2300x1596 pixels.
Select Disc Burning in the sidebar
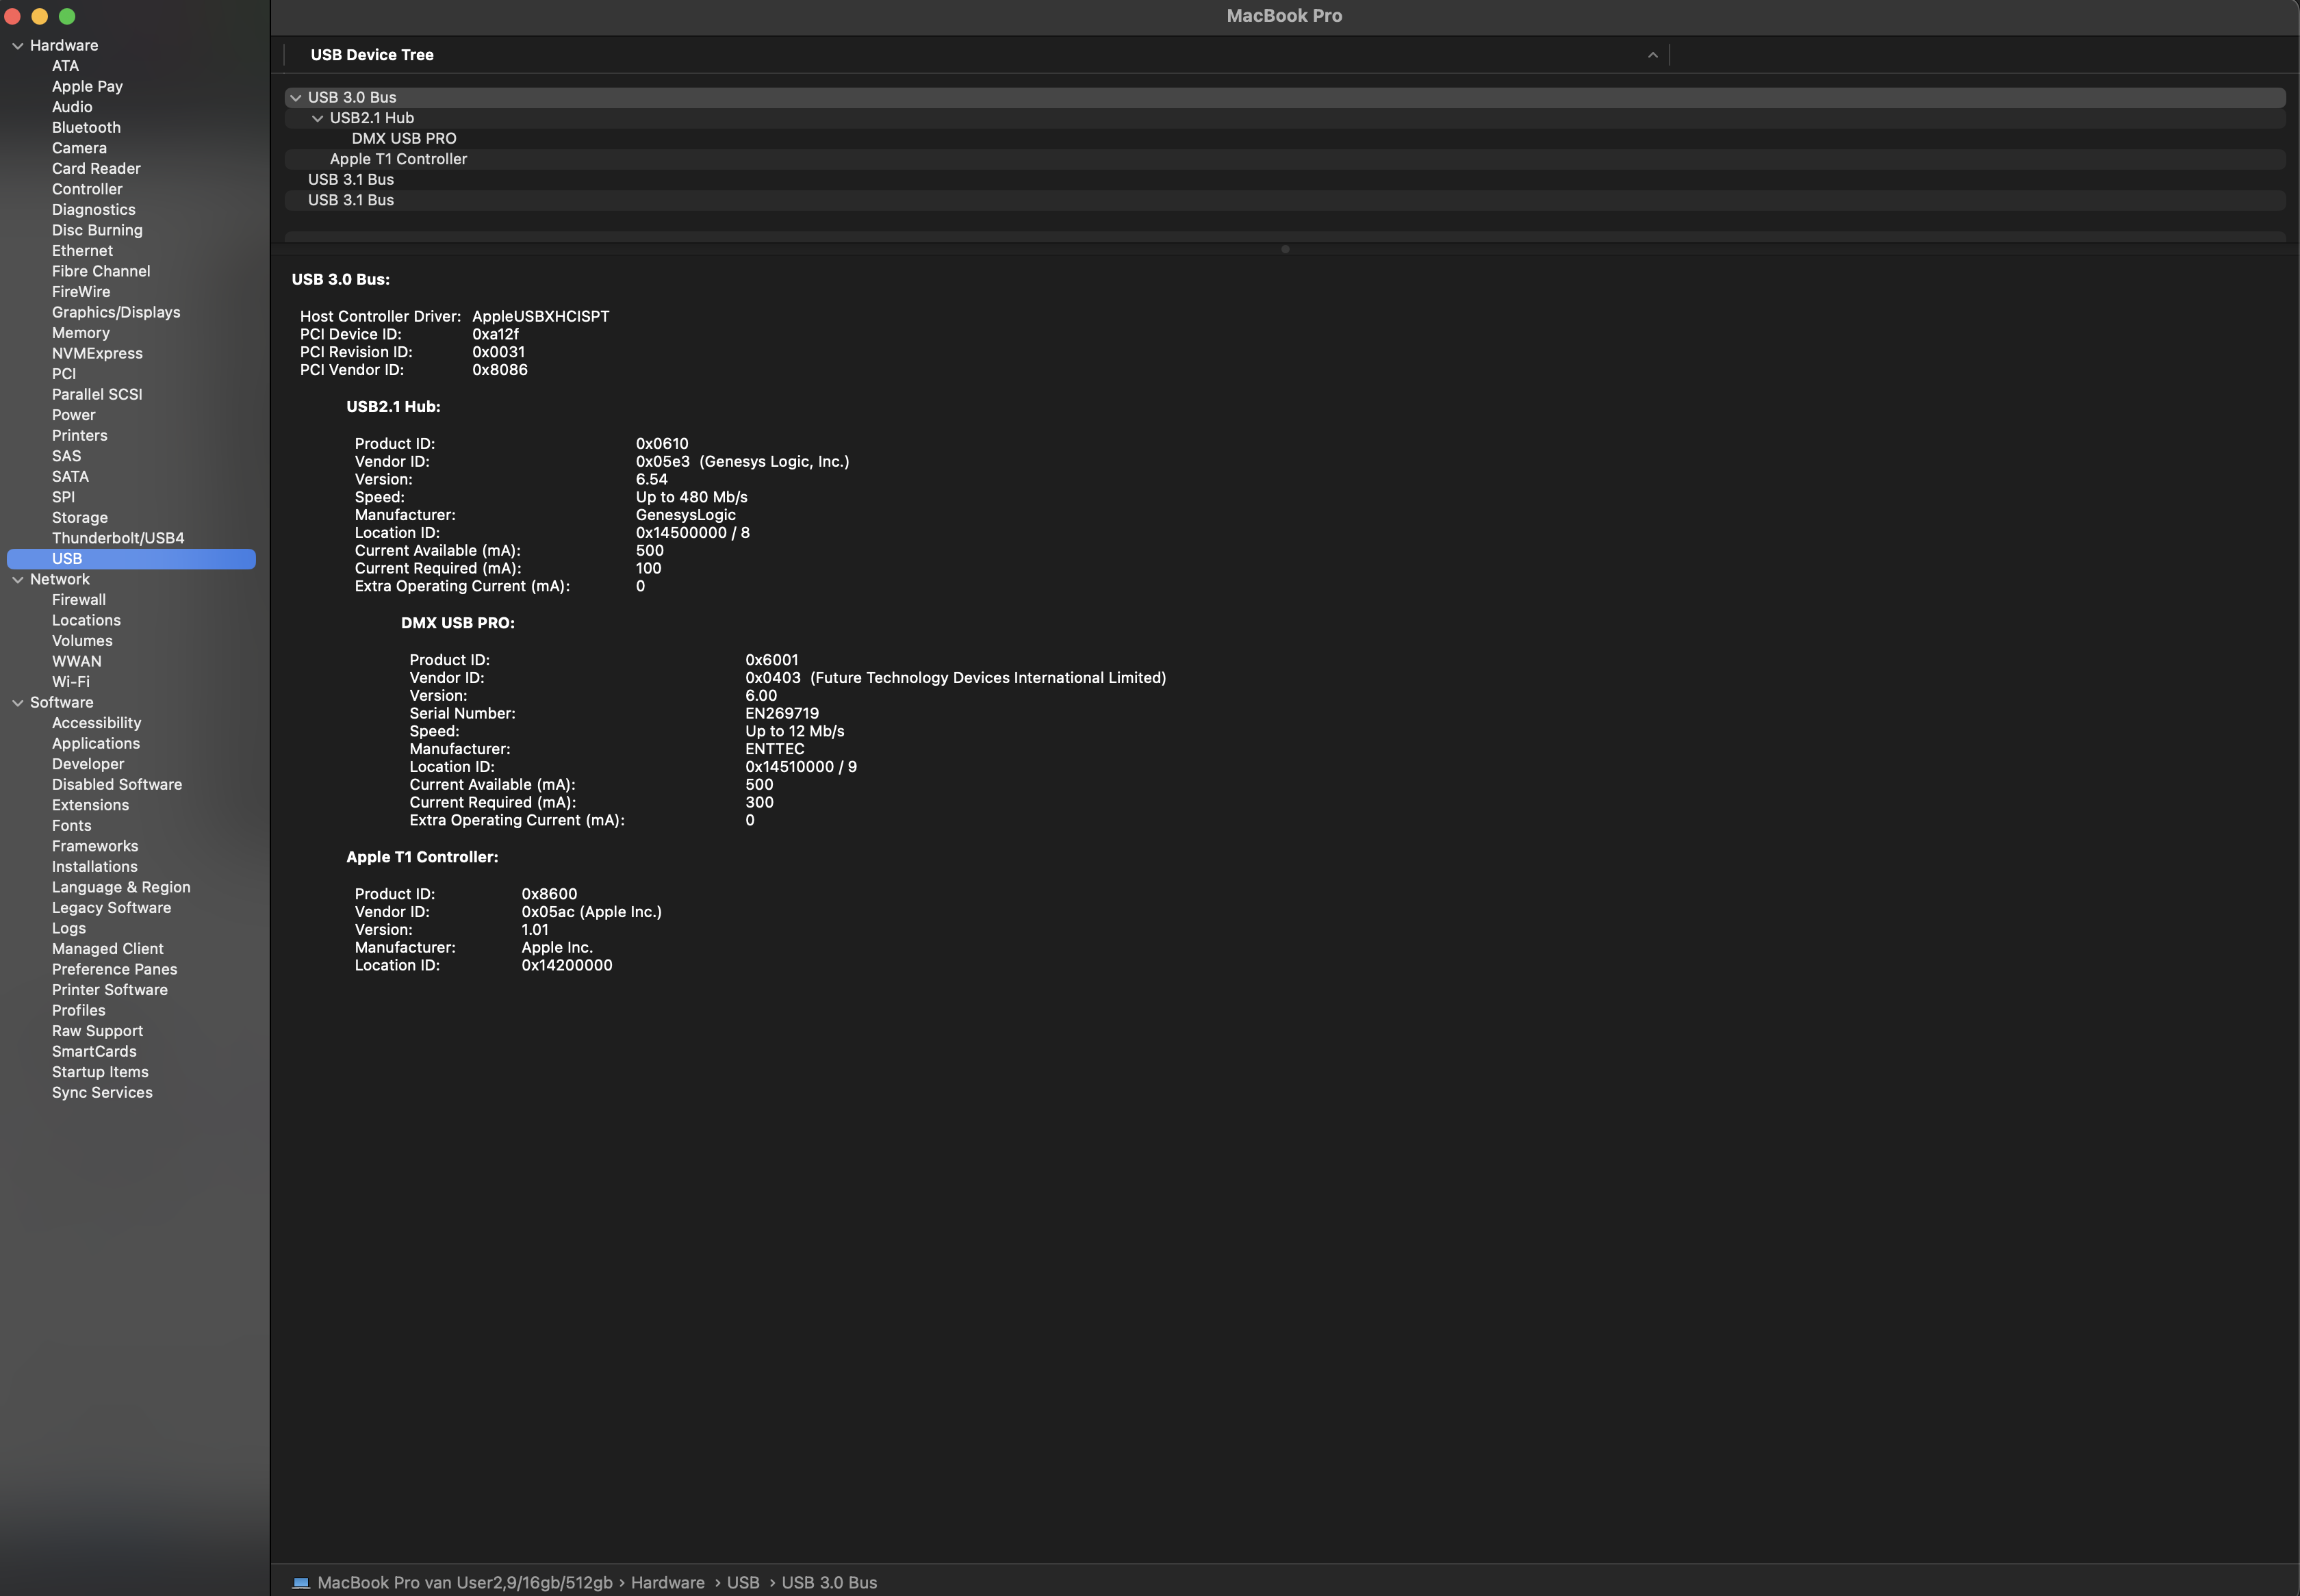click(x=97, y=230)
